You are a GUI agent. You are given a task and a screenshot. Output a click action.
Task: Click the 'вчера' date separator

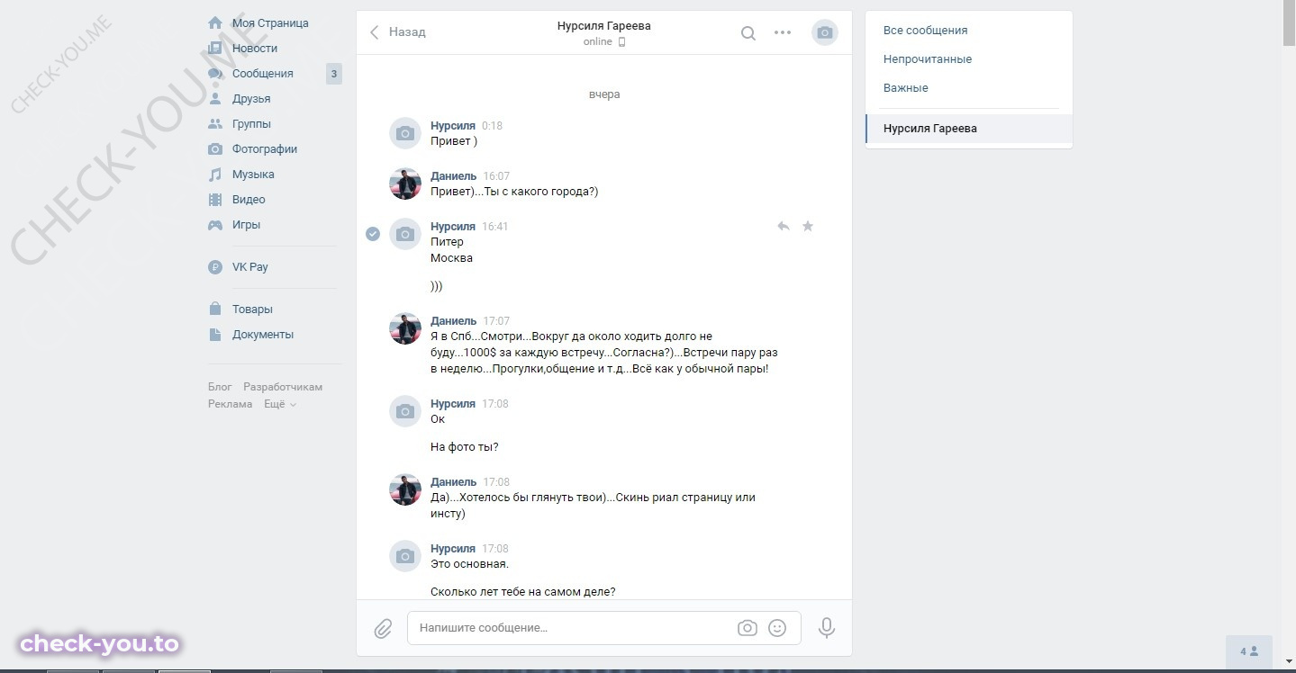pyautogui.click(x=604, y=94)
